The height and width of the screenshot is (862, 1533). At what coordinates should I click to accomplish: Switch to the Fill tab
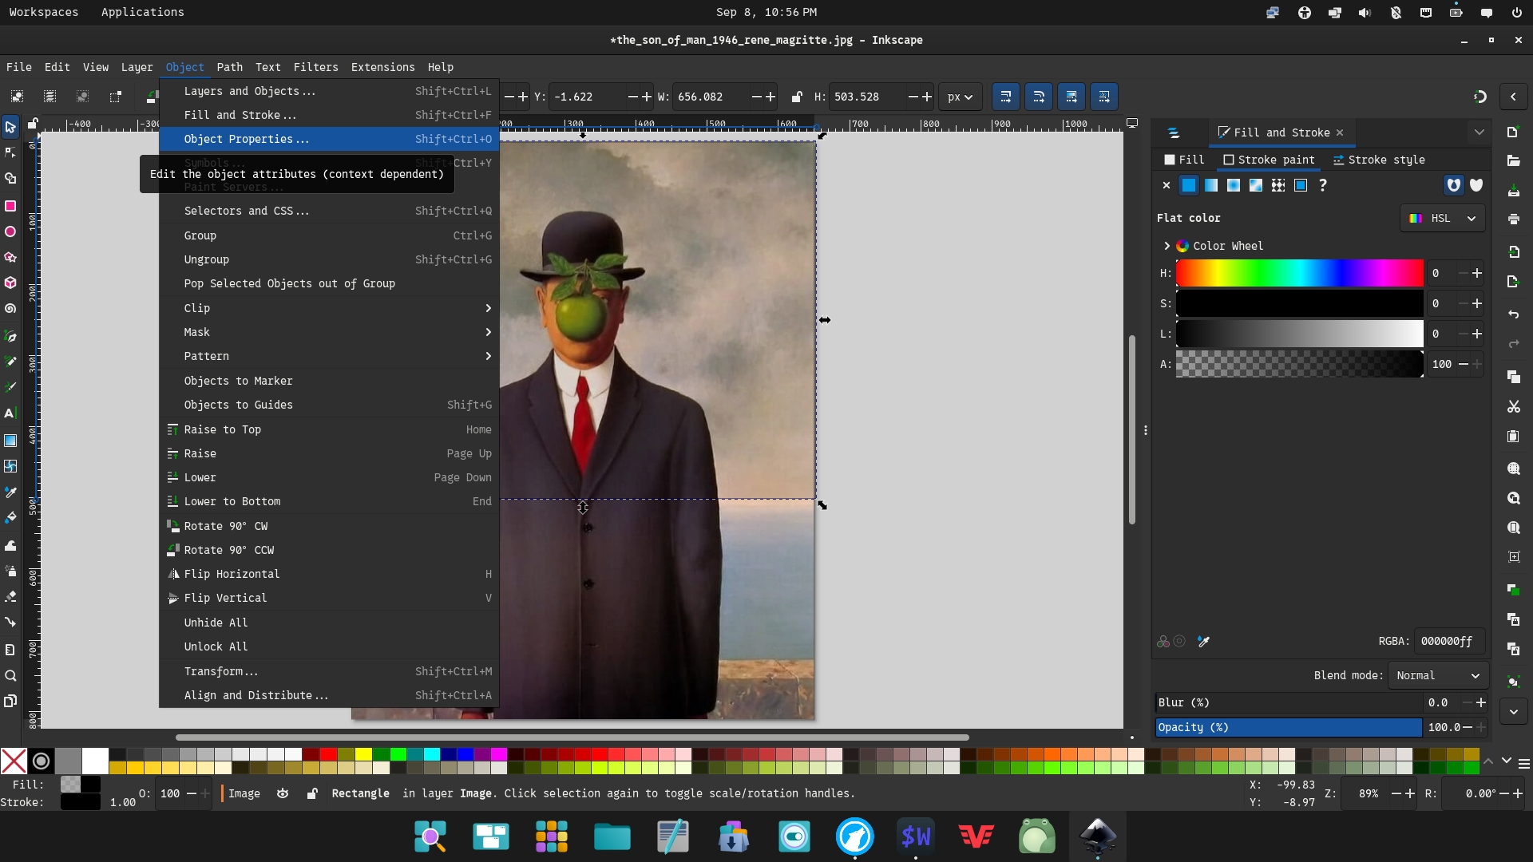pyautogui.click(x=1184, y=160)
